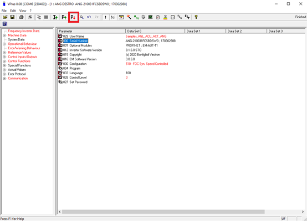The width and height of the screenshot is (307, 221).
Task: Click the window icon after the percent icon
Action: [121, 17]
